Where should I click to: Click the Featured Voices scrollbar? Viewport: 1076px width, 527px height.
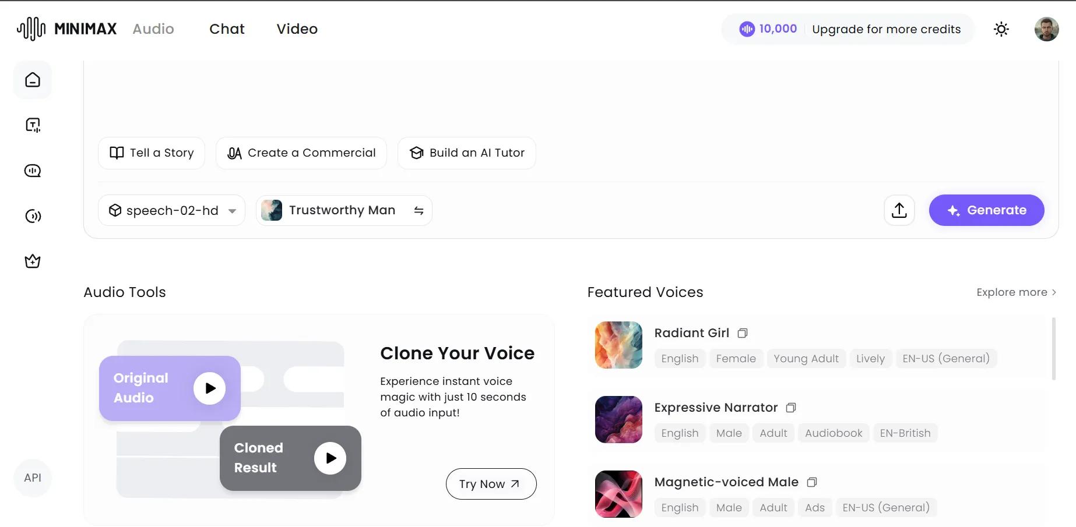[1054, 349]
